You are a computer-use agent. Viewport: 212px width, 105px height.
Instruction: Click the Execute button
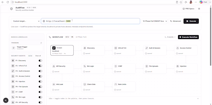coord(191,21)
